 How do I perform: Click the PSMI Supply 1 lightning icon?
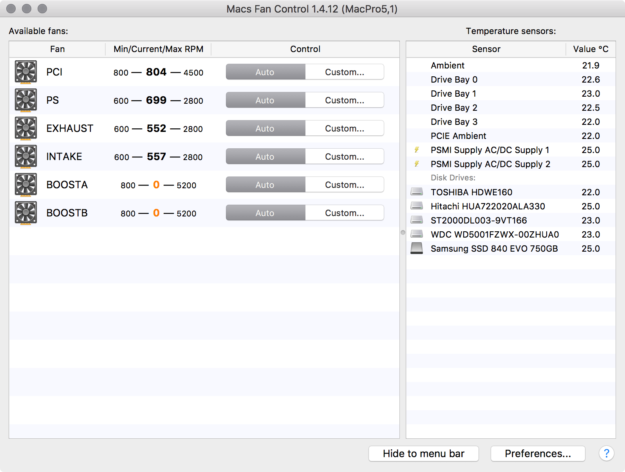(x=417, y=150)
